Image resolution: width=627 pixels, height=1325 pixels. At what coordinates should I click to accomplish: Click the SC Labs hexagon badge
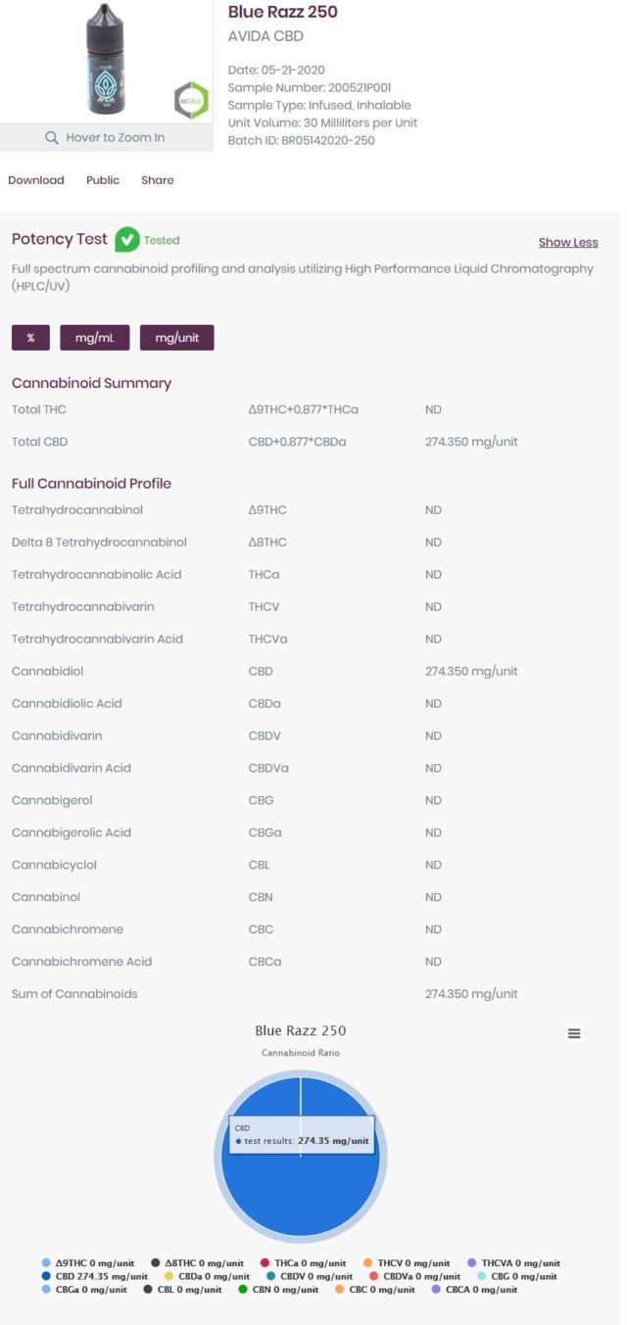tap(191, 100)
